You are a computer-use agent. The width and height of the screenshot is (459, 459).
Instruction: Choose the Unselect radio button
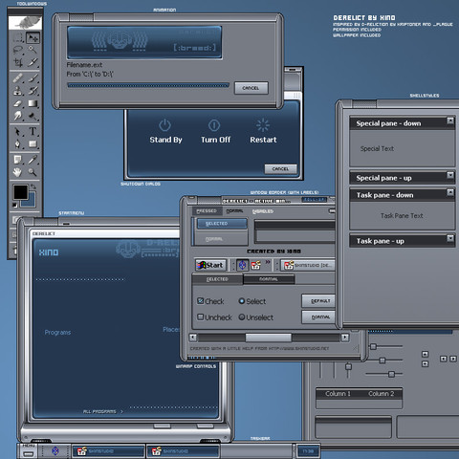click(x=242, y=317)
